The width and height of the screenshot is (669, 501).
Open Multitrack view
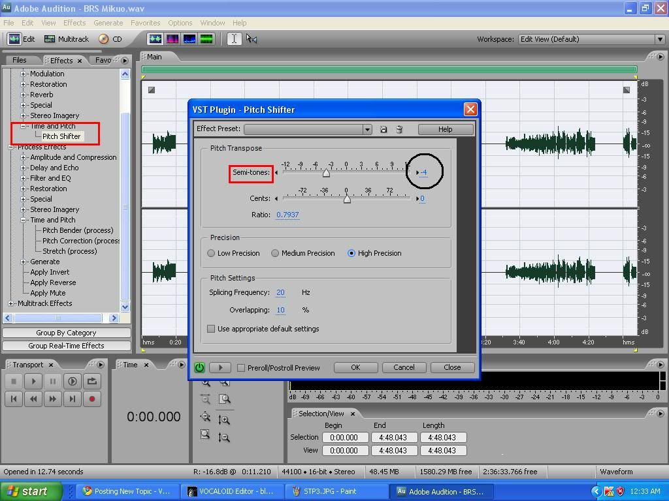pos(67,38)
